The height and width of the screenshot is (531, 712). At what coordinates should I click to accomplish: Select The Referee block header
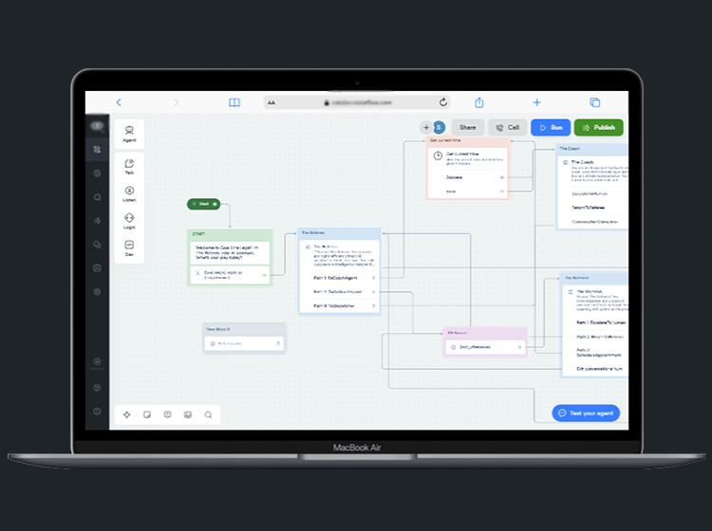pos(339,232)
